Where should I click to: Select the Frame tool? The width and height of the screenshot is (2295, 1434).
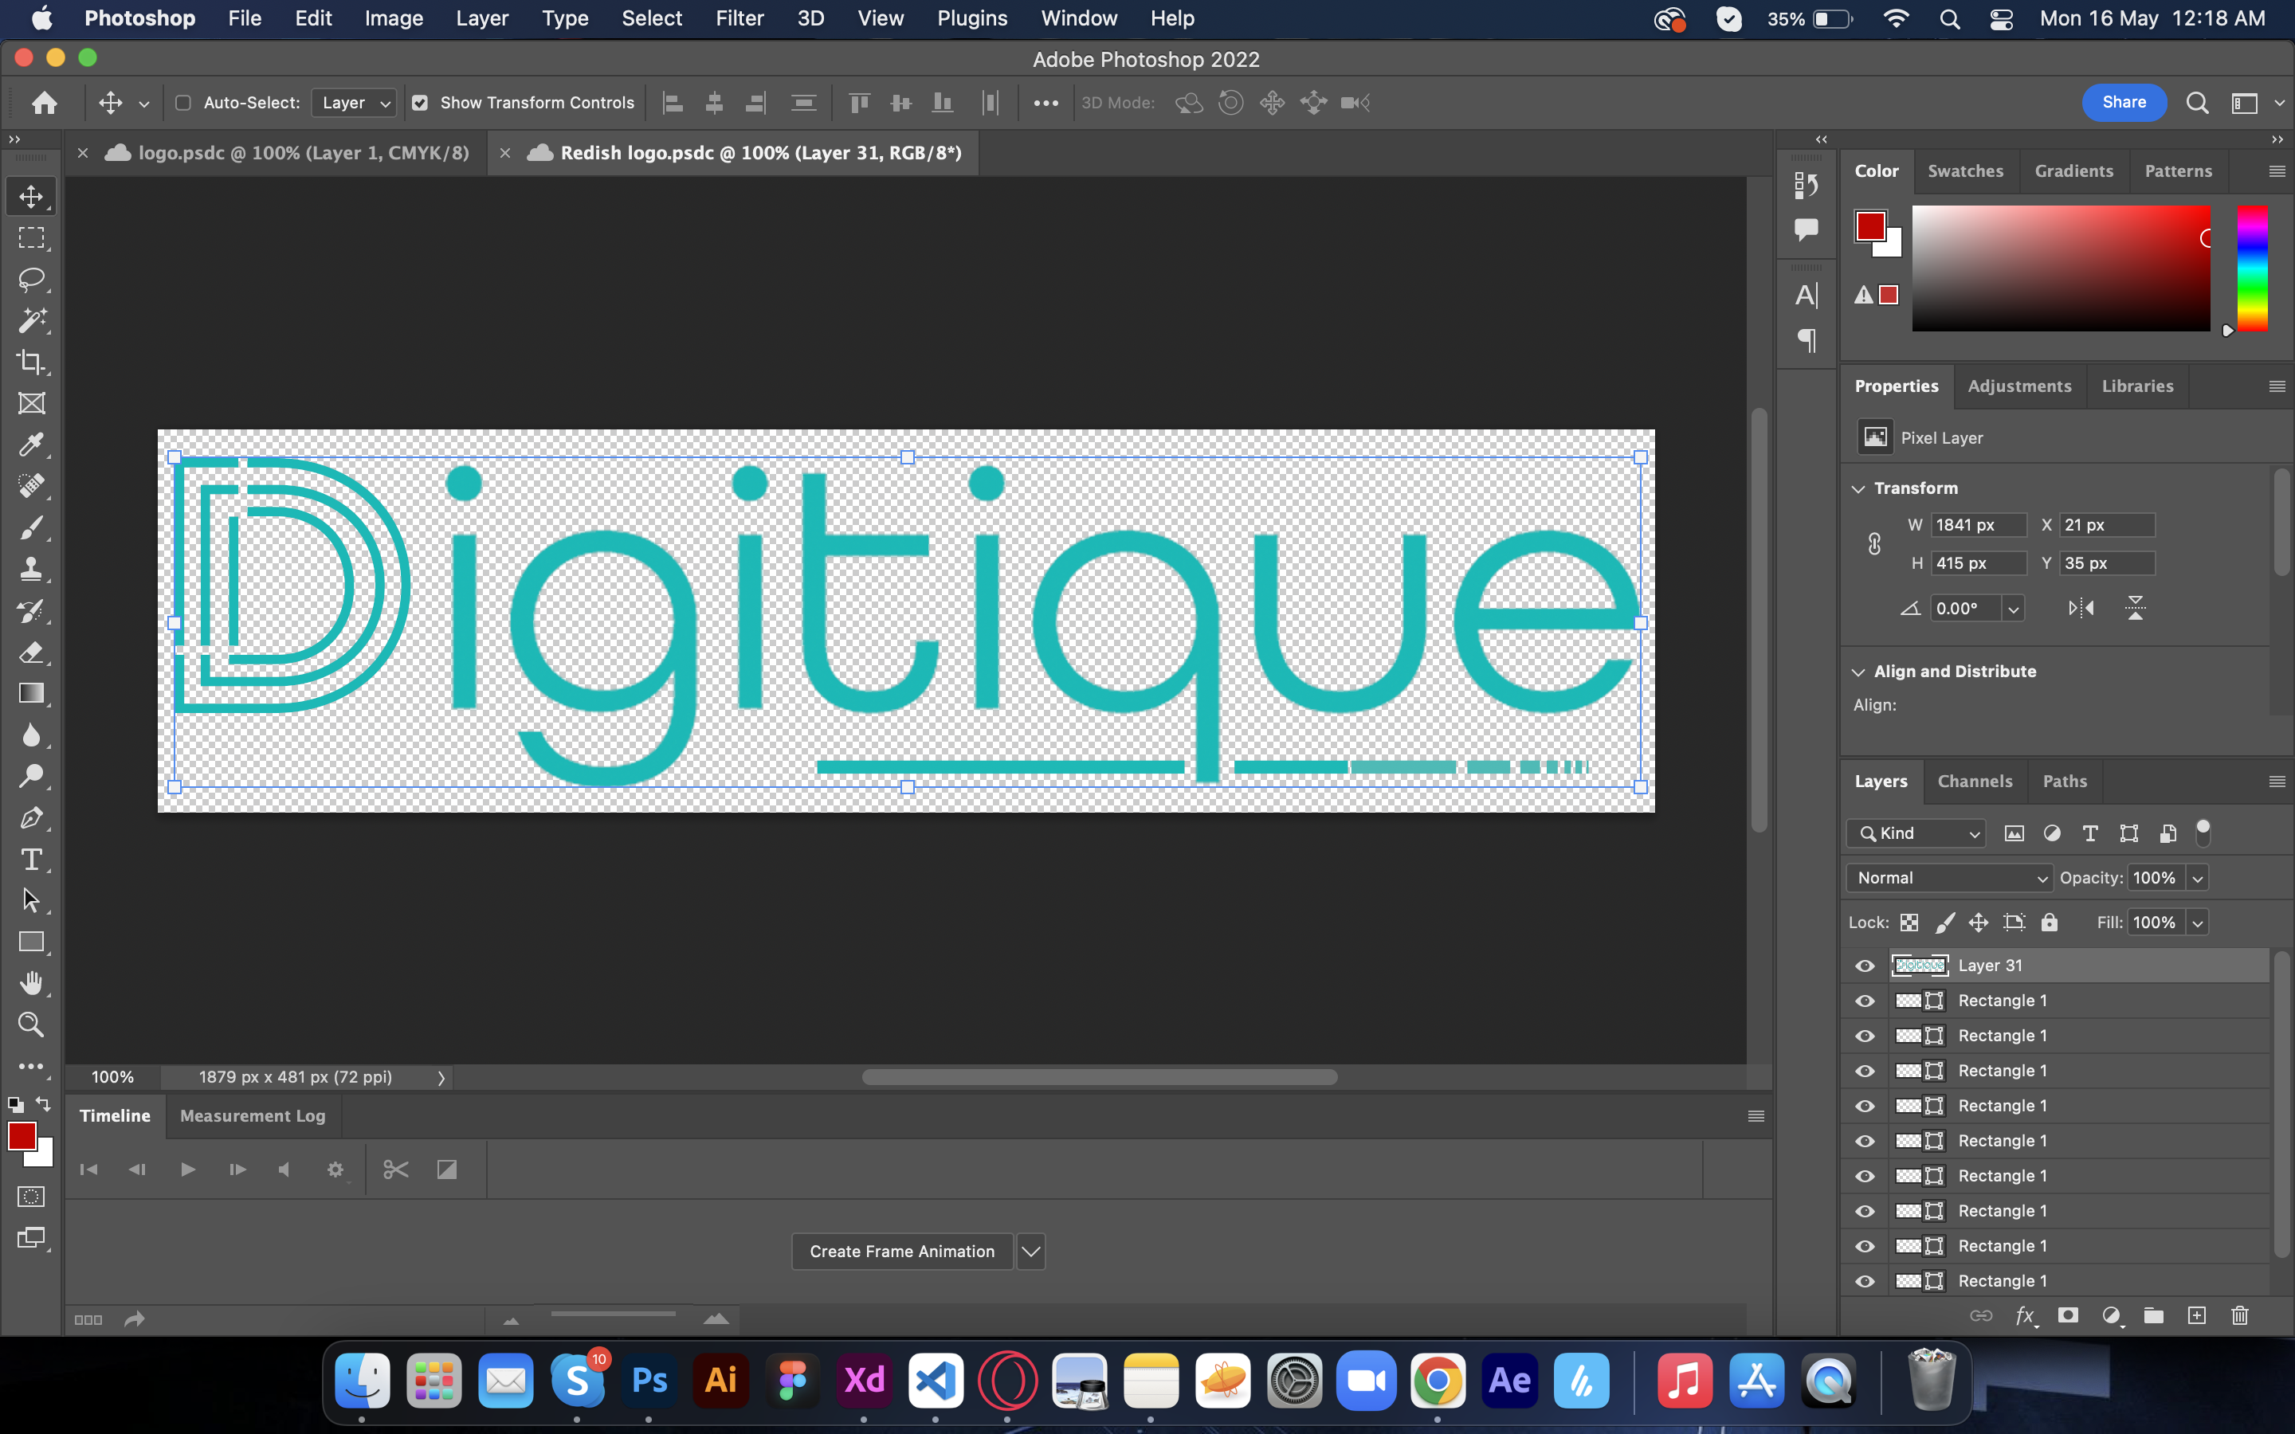point(31,403)
